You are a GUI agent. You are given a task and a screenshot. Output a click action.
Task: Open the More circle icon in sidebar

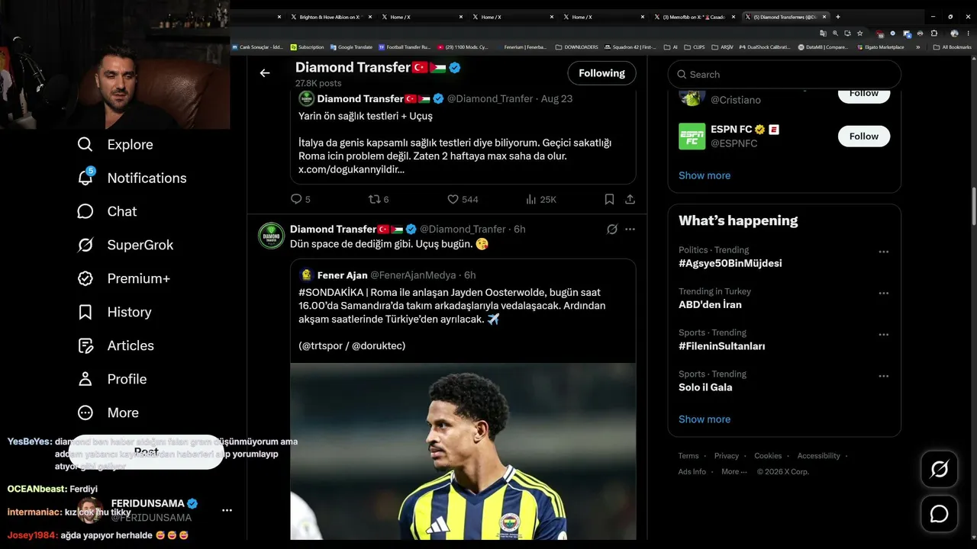[x=85, y=413]
